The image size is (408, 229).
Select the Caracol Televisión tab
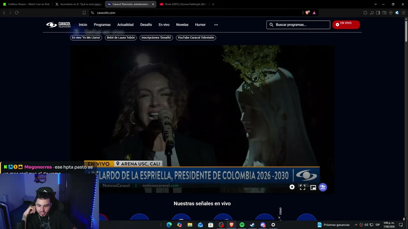click(130, 4)
